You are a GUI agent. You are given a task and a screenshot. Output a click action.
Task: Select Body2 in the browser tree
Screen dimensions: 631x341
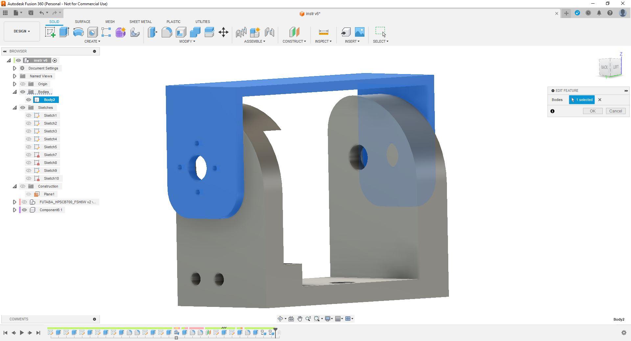(49, 100)
